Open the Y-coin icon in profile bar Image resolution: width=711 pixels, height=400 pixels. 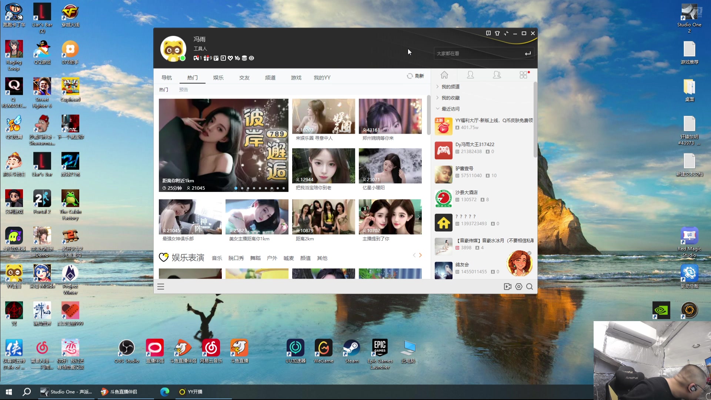click(237, 58)
